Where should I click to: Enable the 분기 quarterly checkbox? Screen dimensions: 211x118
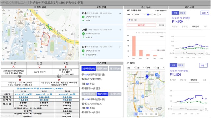pyautogui.click(x=152, y=14)
